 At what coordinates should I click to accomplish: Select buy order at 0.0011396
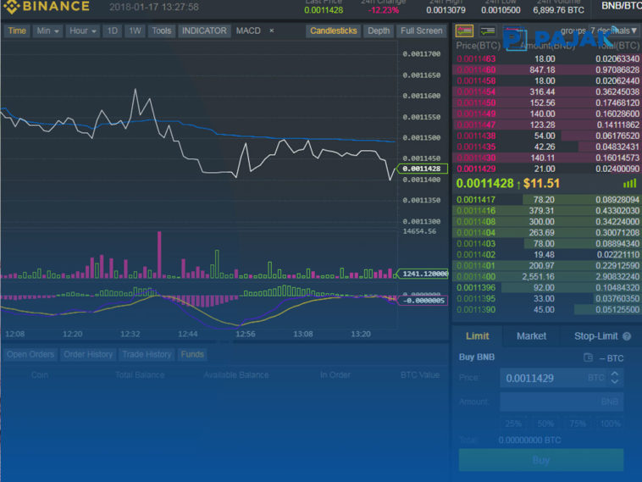click(547, 288)
